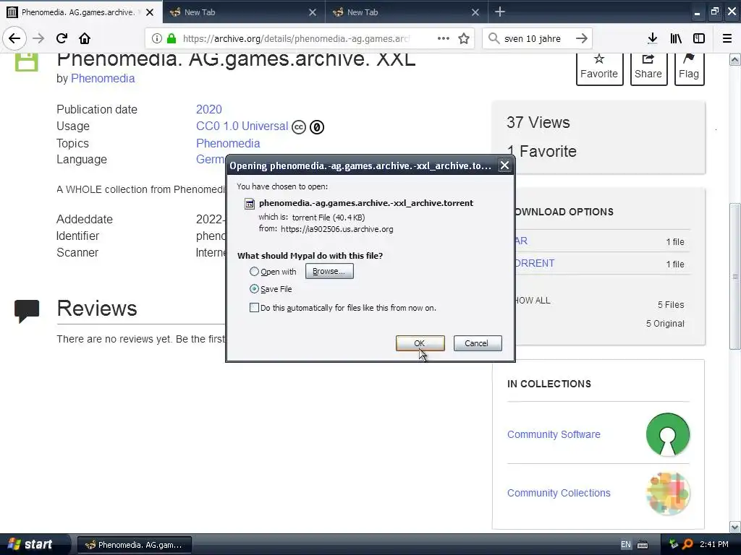Toggle the sidebar view icon
The height and width of the screenshot is (555, 741).
[x=699, y=38]
